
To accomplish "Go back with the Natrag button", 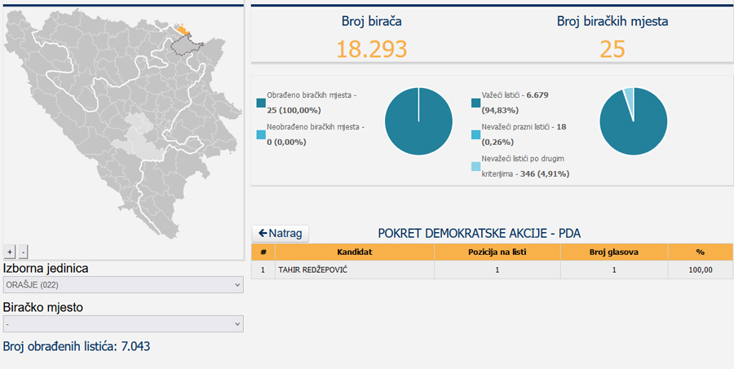I will pyautogui.click(x=281, y=233).
